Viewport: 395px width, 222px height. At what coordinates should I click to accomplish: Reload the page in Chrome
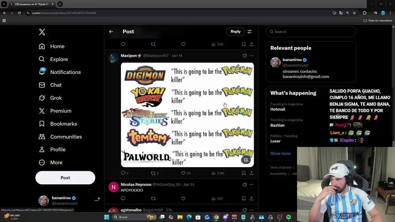click(19, 13)
